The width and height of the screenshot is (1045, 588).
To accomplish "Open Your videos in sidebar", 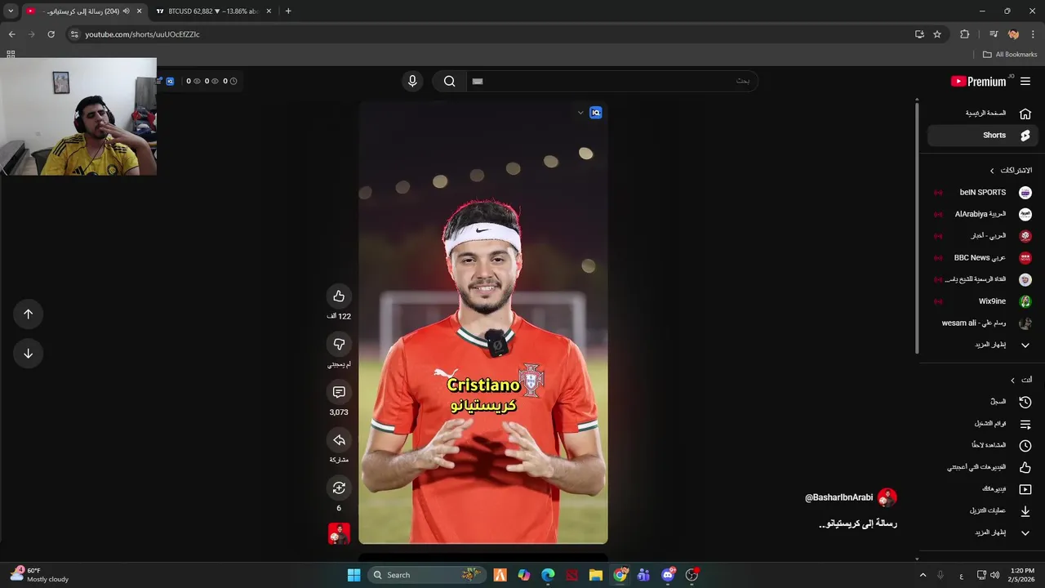I will coord(982,489).
